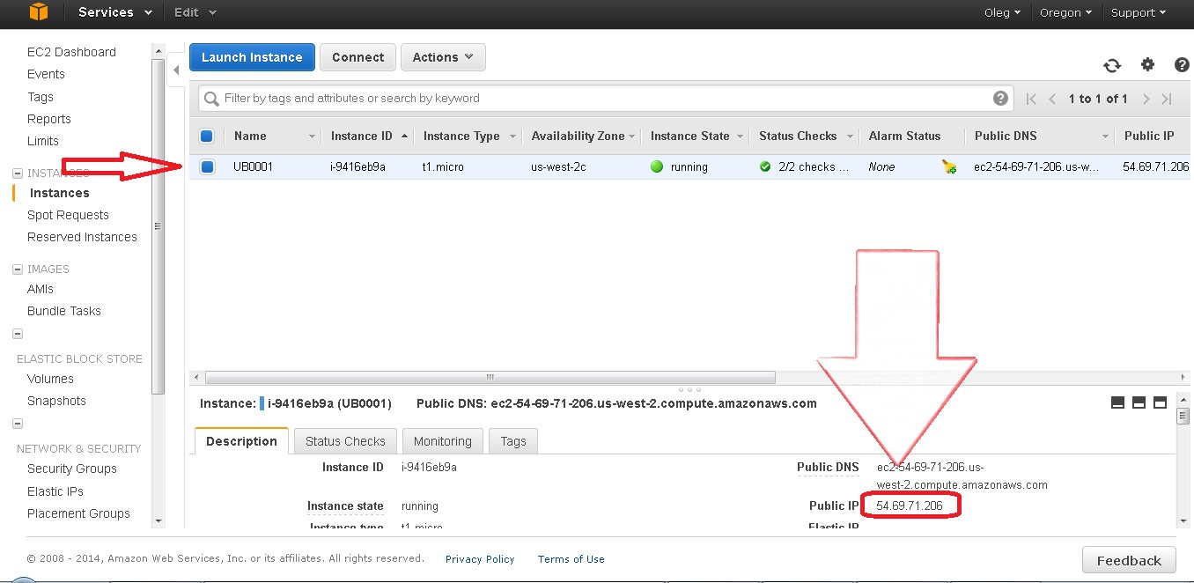This screenshot has width=1194, height=583.
Task: Open the Availability Zone column arrow
Action: click(x=630, y=137)
